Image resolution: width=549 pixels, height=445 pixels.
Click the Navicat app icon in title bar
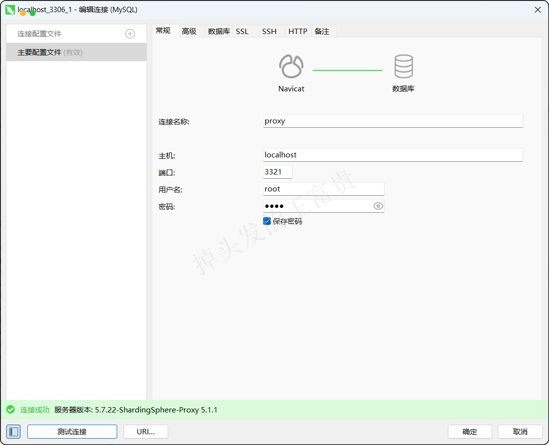[x=10, y=10]
